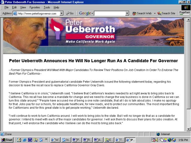The image size is (191, 143).
Task: Click the Go button
Action: (70, 13)
